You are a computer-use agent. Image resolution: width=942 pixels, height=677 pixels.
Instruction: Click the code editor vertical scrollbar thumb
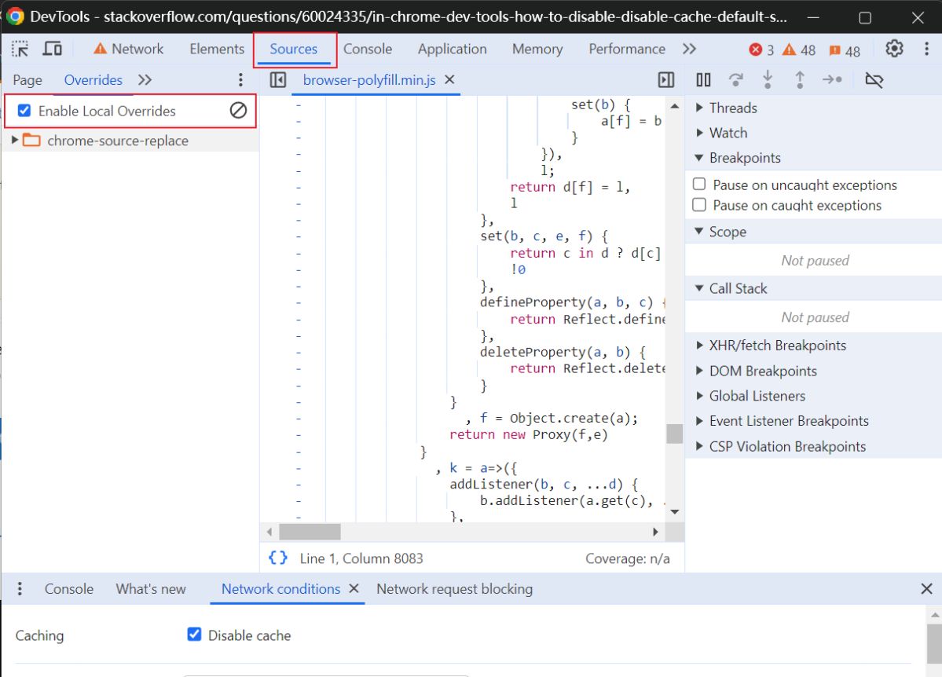click(x=675, y=433)
